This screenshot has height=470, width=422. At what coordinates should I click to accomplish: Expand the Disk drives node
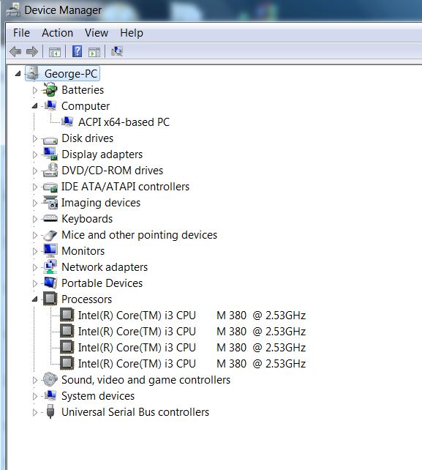(x=35, y=138)
